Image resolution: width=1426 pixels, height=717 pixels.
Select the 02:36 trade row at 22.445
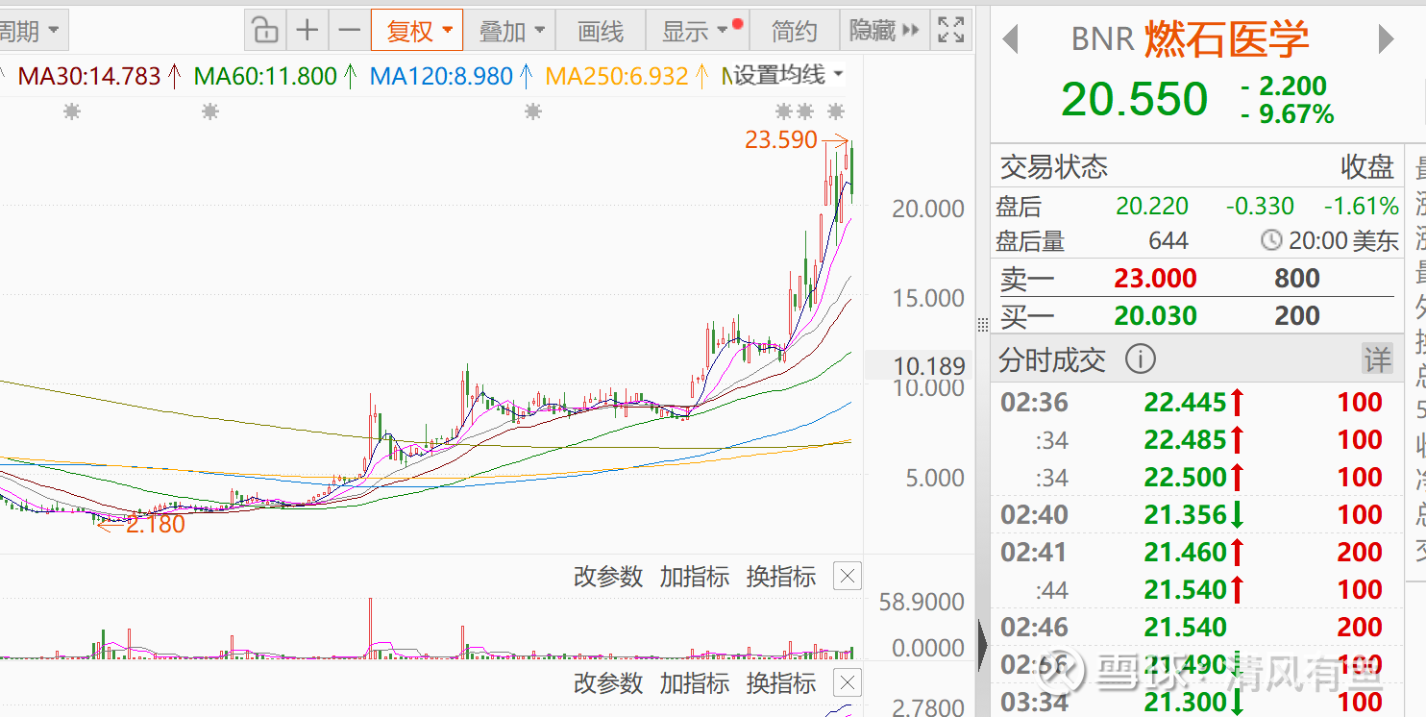[1196, 402]
